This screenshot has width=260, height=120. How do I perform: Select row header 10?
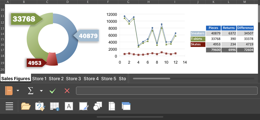tap(3, 10)
